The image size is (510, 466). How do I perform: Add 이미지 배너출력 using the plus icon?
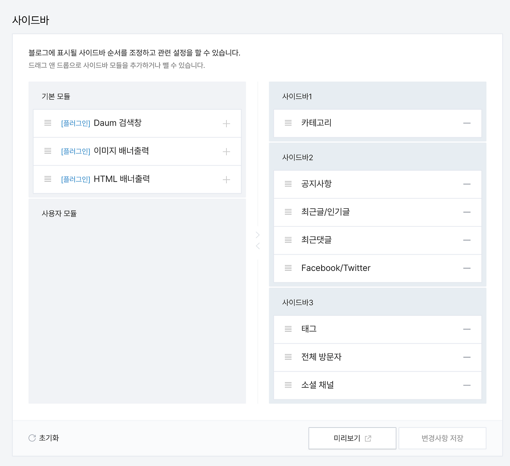(226, 152)
